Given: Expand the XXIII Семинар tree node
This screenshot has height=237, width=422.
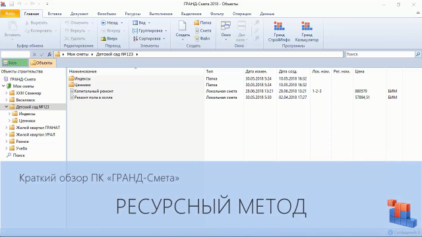Looking at the screenshot, I should pyautogui.click(x=7, y=93).
